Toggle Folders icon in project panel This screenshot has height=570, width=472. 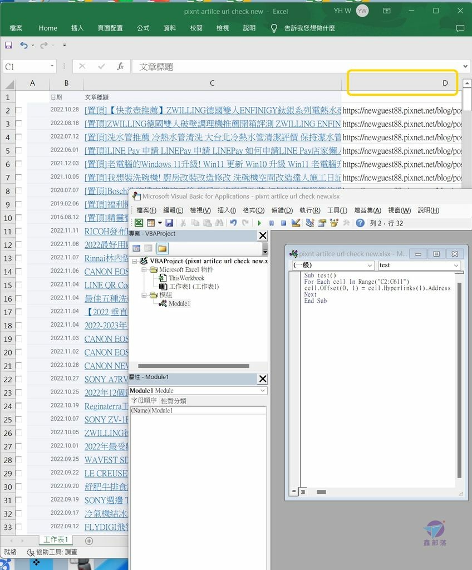(x=162, y=248)
